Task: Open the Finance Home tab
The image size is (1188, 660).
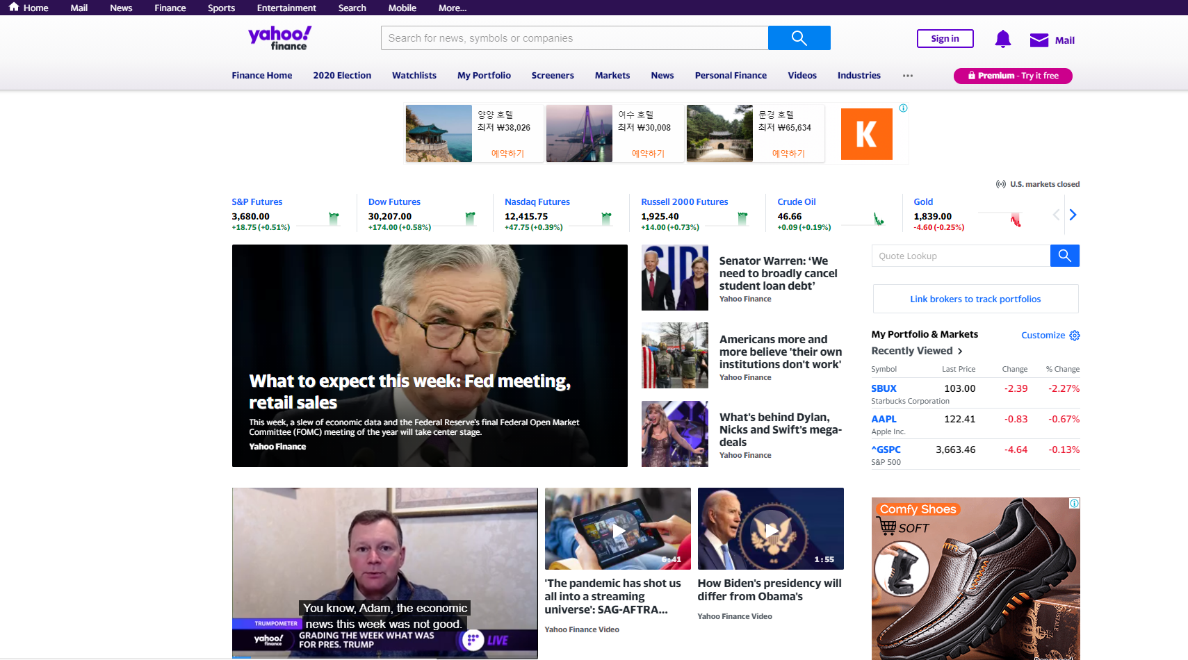Action: 262,76
